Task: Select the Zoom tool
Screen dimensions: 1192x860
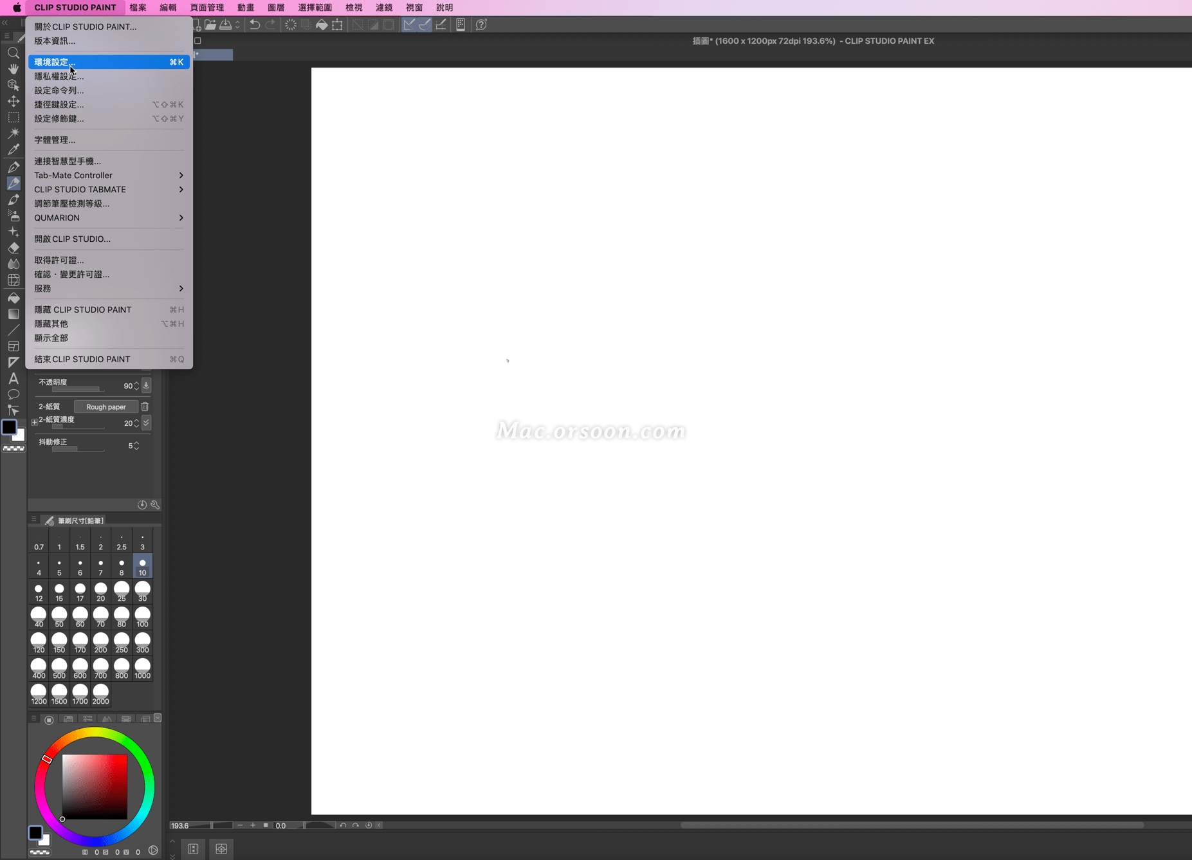Action: click(13, 53)
